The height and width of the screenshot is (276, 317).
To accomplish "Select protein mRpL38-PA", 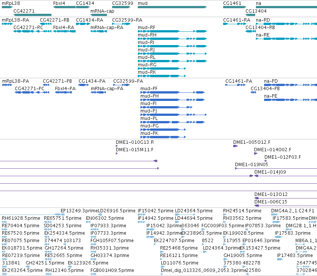I will tap(7, 85).
